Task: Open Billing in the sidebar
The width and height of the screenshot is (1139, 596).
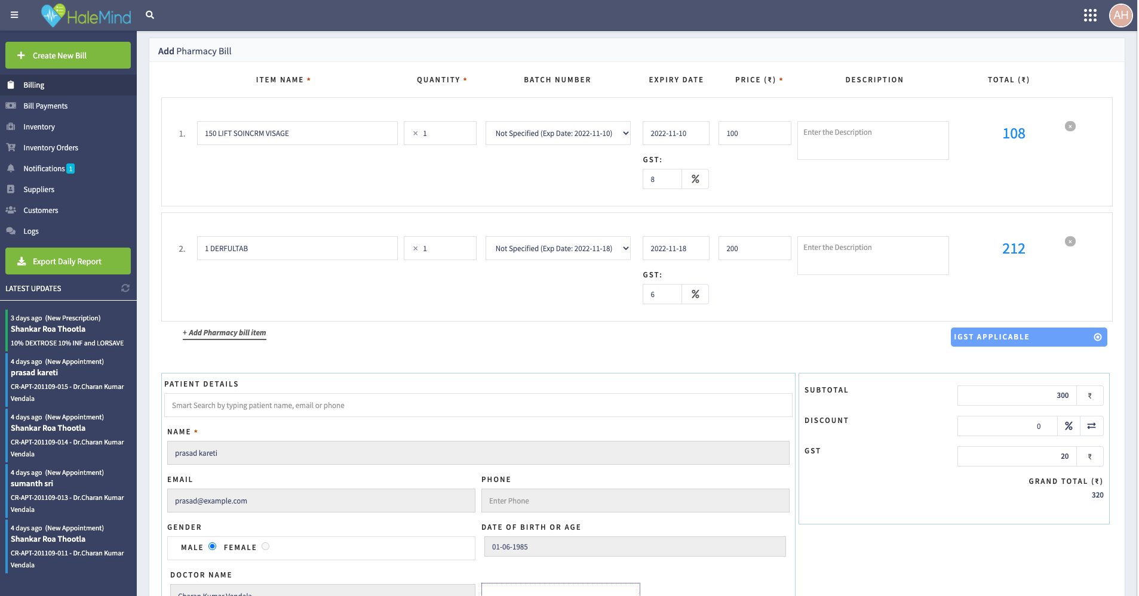Action: coord(68,85)
